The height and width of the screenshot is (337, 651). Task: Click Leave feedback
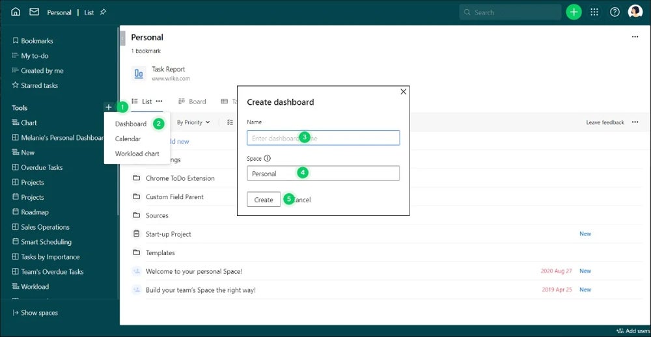pyautogui.click(x=605, y=122)
